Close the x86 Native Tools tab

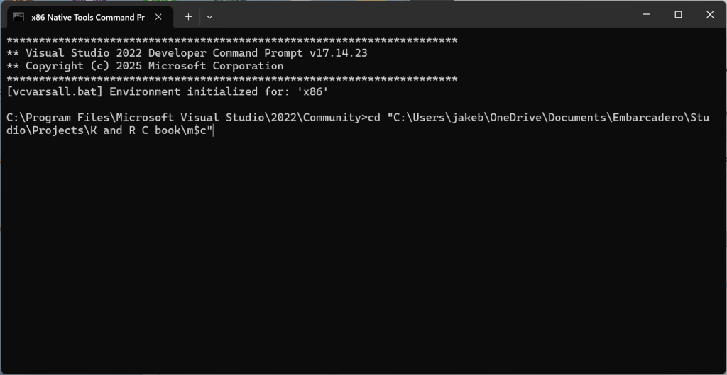(158, 16)
